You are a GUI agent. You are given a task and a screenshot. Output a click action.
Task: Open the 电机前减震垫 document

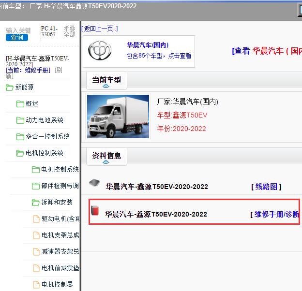[x=60, y=268]
